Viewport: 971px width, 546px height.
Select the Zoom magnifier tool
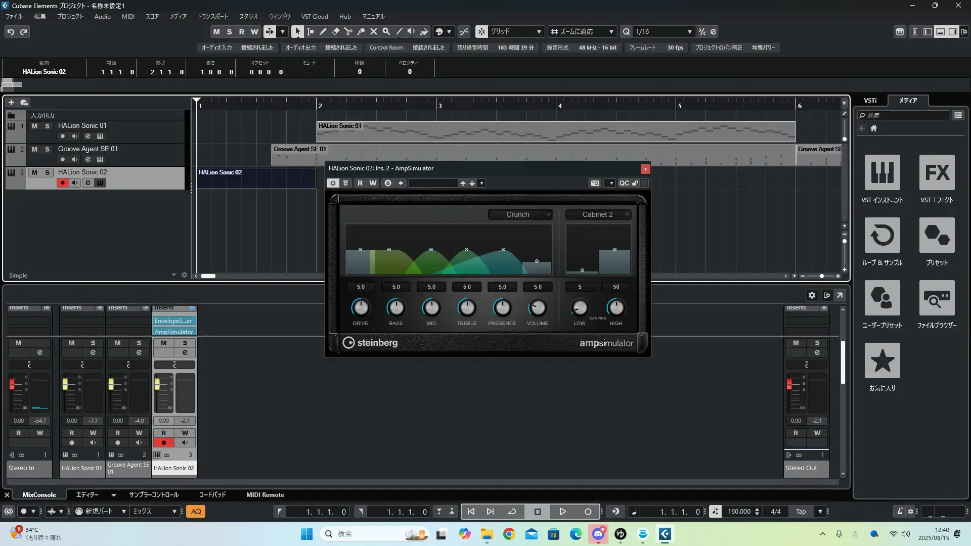[x=386, y=31]
